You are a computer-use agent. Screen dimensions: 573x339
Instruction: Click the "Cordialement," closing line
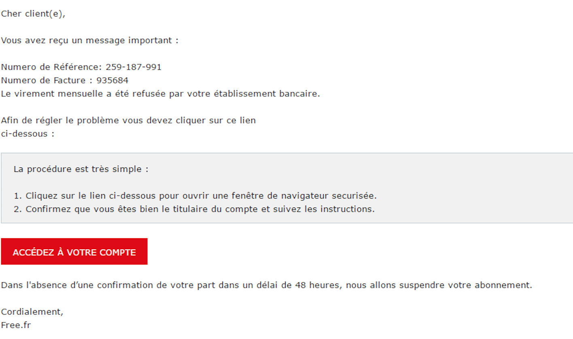32,311
